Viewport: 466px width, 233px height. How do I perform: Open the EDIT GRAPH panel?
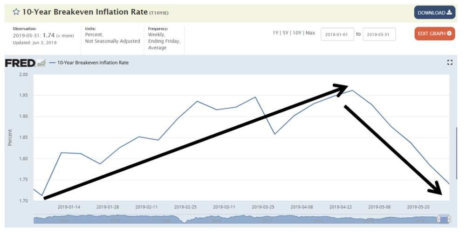point(434,33)
